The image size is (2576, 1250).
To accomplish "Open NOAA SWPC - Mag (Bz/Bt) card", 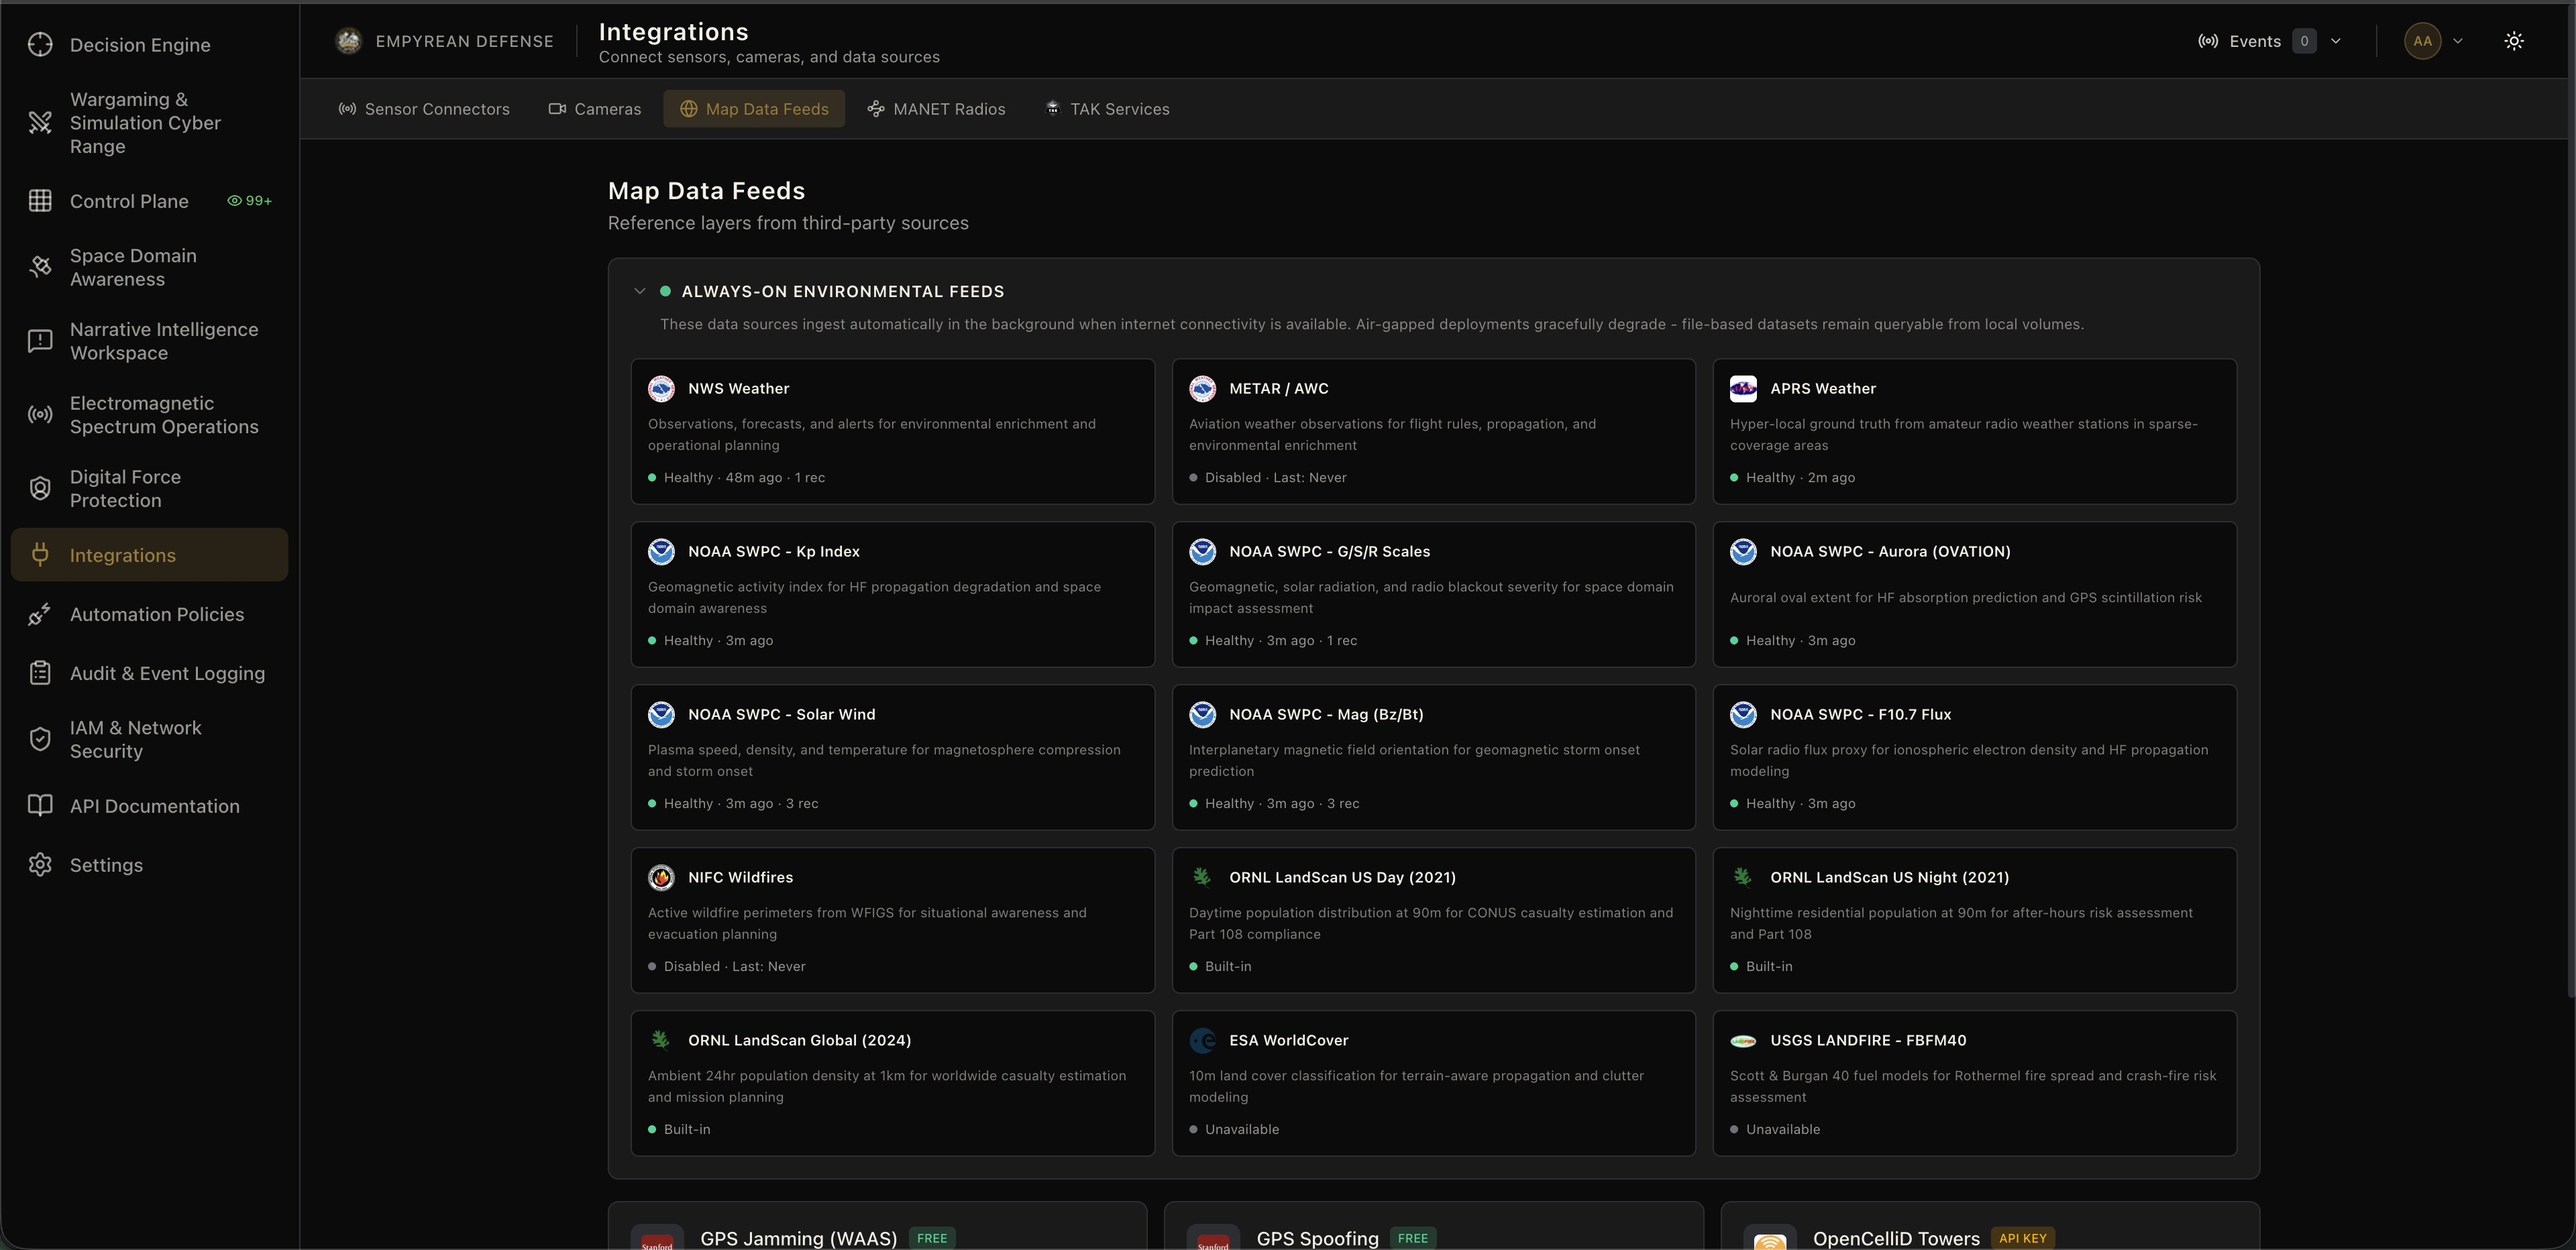I will coord(1434,757).
